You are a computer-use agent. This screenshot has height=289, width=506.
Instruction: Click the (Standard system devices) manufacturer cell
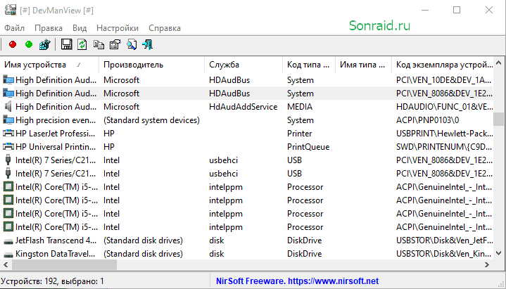pos(151,120)
